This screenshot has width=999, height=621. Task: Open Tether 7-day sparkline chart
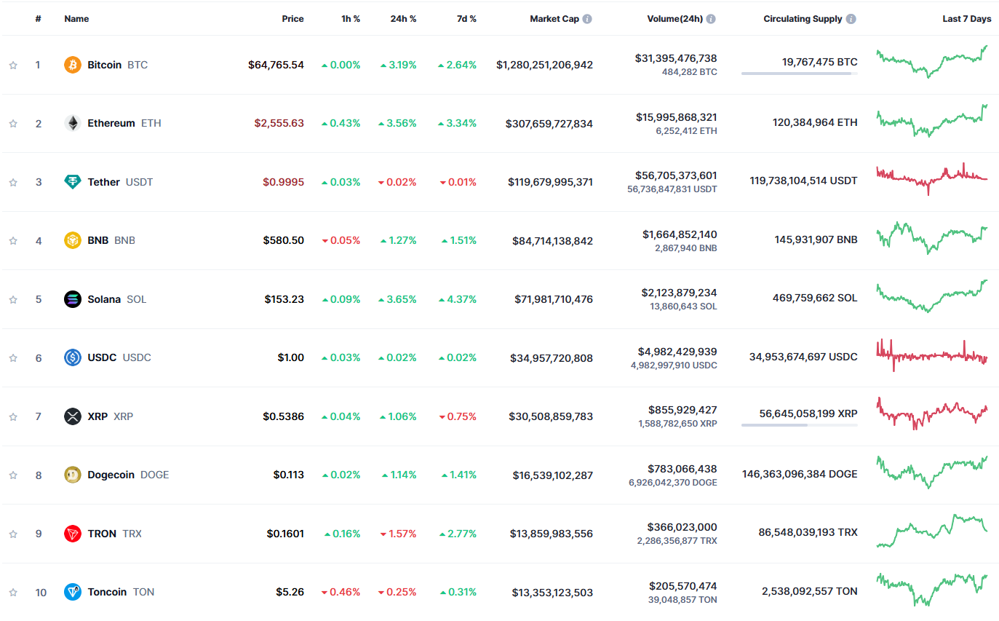[x=933, y=179]
